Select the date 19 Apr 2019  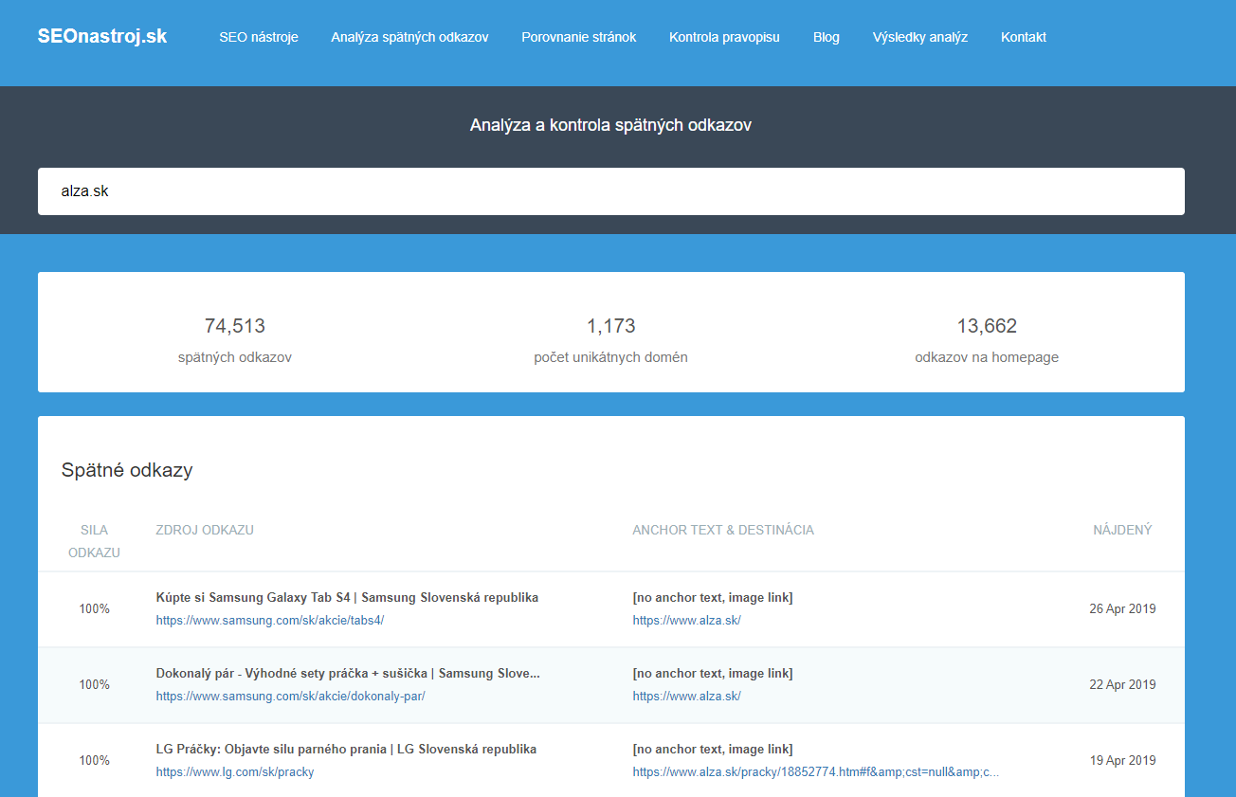[1122, 760]
